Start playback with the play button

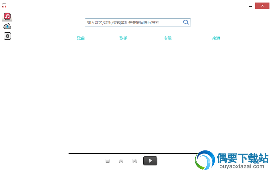[x=150, y=161]
